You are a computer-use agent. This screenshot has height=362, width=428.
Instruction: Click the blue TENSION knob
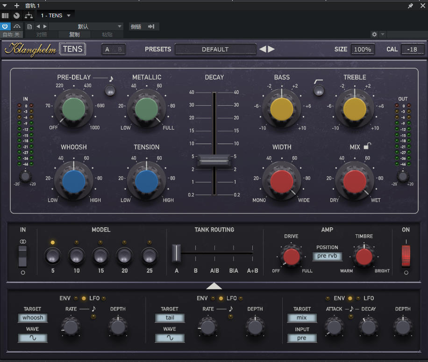tap(147, 181)
